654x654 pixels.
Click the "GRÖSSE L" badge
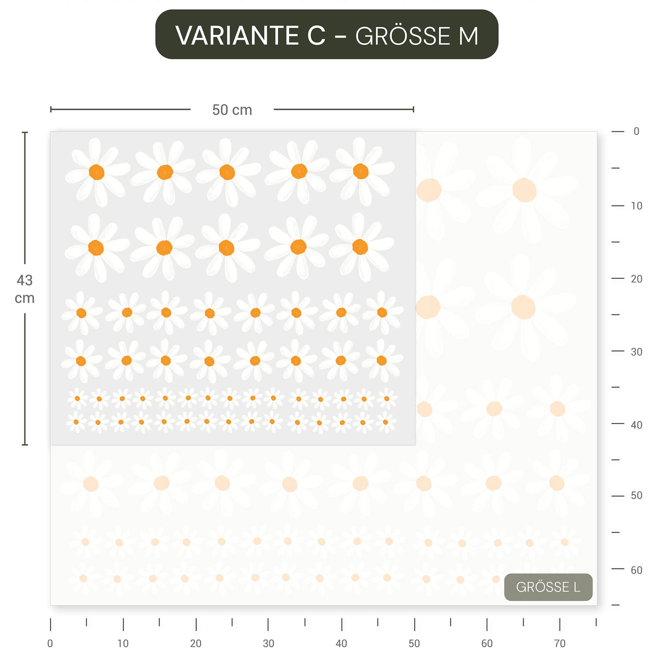548,587
